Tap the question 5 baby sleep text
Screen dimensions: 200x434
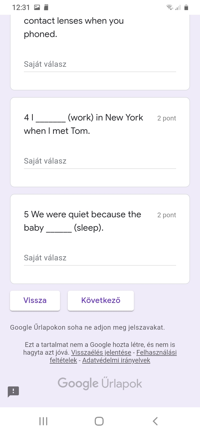pyautogui.click(x=82, y=221)
